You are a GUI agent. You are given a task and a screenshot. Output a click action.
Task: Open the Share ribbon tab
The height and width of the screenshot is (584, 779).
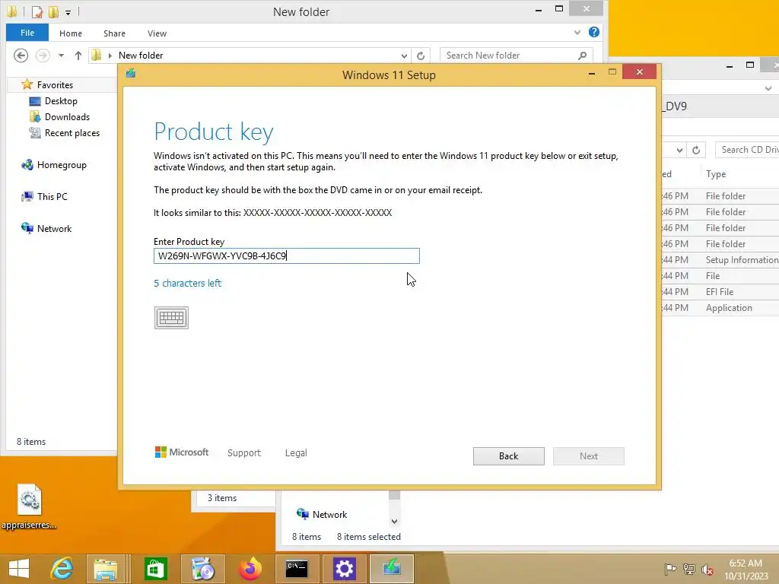(114, 33)
